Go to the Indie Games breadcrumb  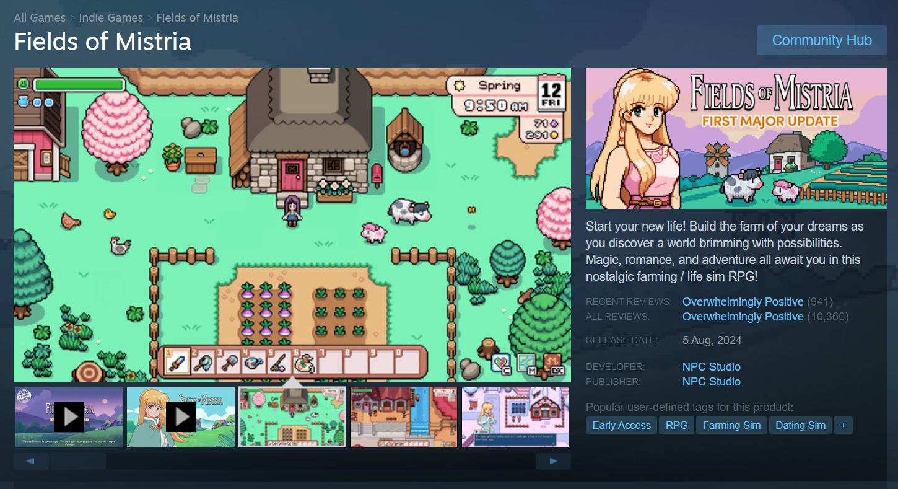(111, 18)
